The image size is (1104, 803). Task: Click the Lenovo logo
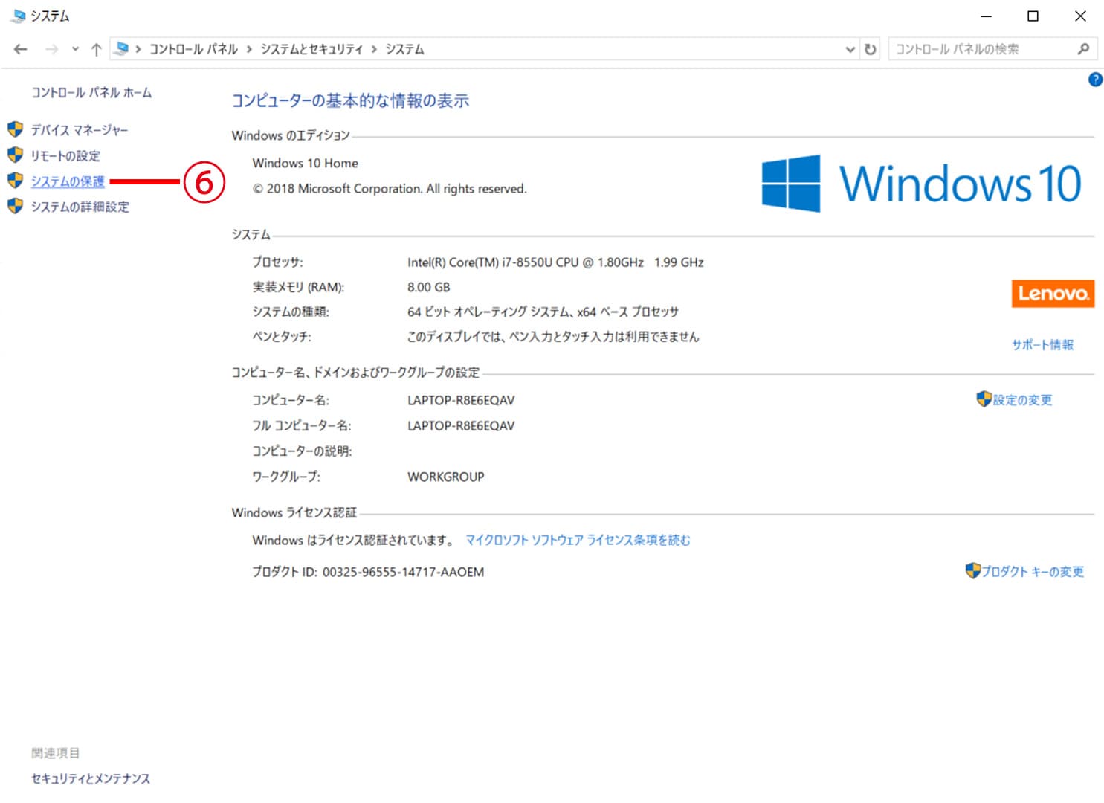tap(1053, 294)
